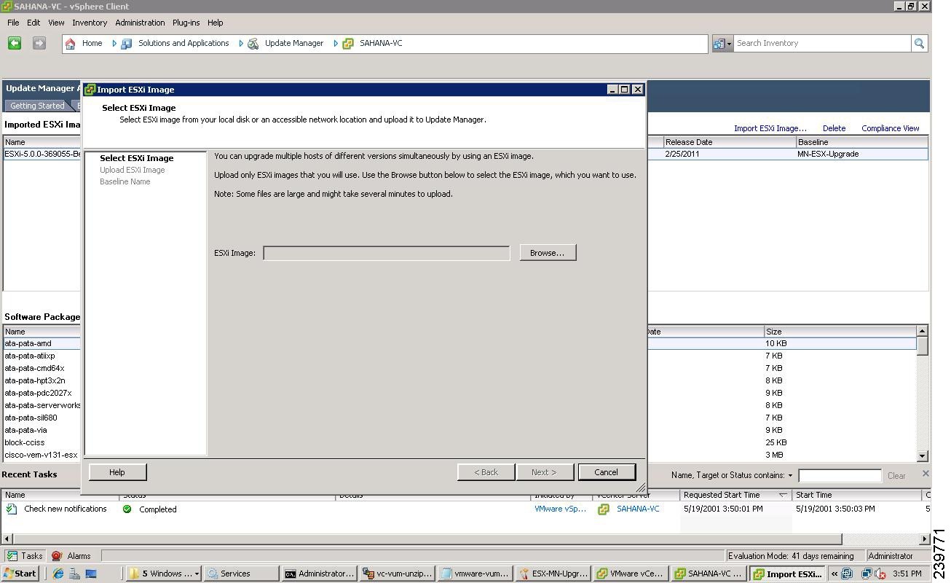Screen dimensions: 951x583
Task: Switch to the Services taskbar window
Action: pos(241,574)
